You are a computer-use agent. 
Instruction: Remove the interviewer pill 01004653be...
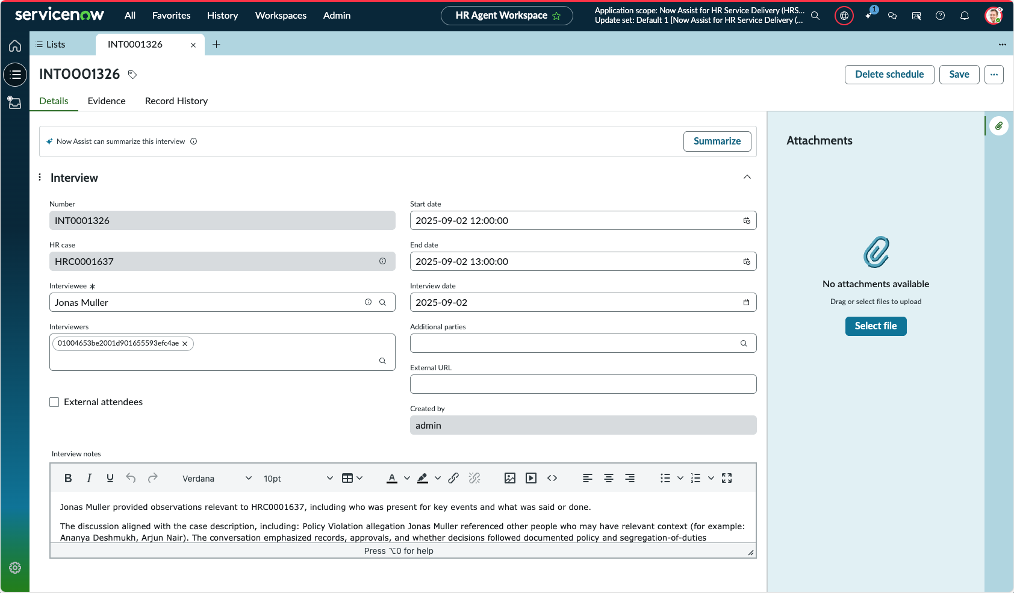point(185,344)
